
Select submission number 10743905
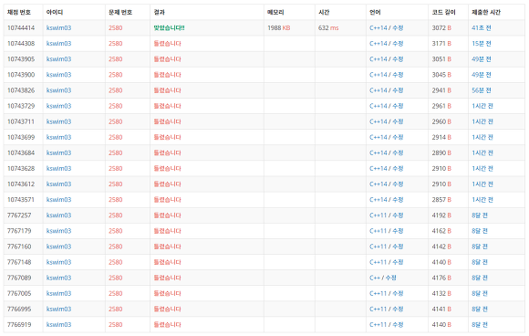(21, 59)
